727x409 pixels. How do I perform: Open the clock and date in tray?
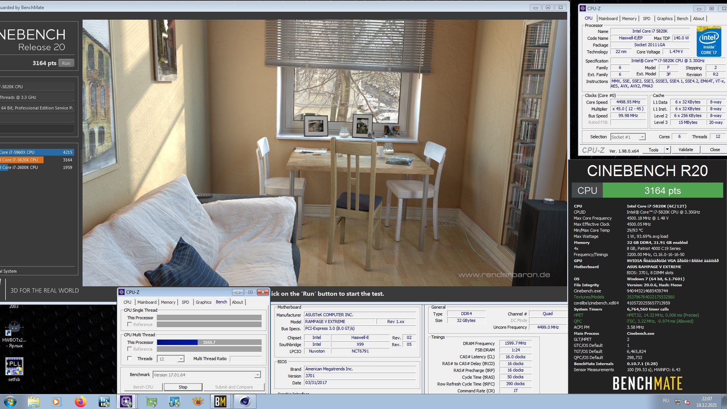(x=707, y=401)
